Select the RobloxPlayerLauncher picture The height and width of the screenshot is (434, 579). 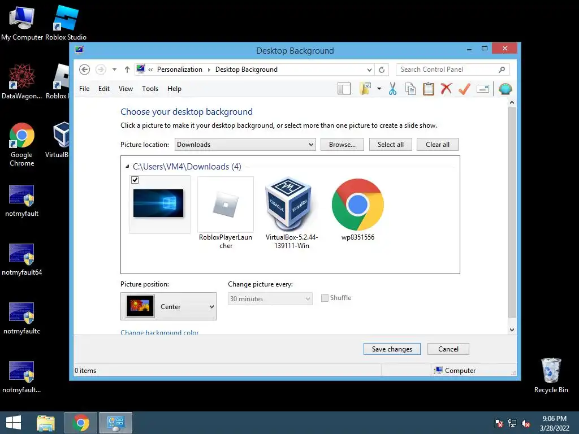226,213
